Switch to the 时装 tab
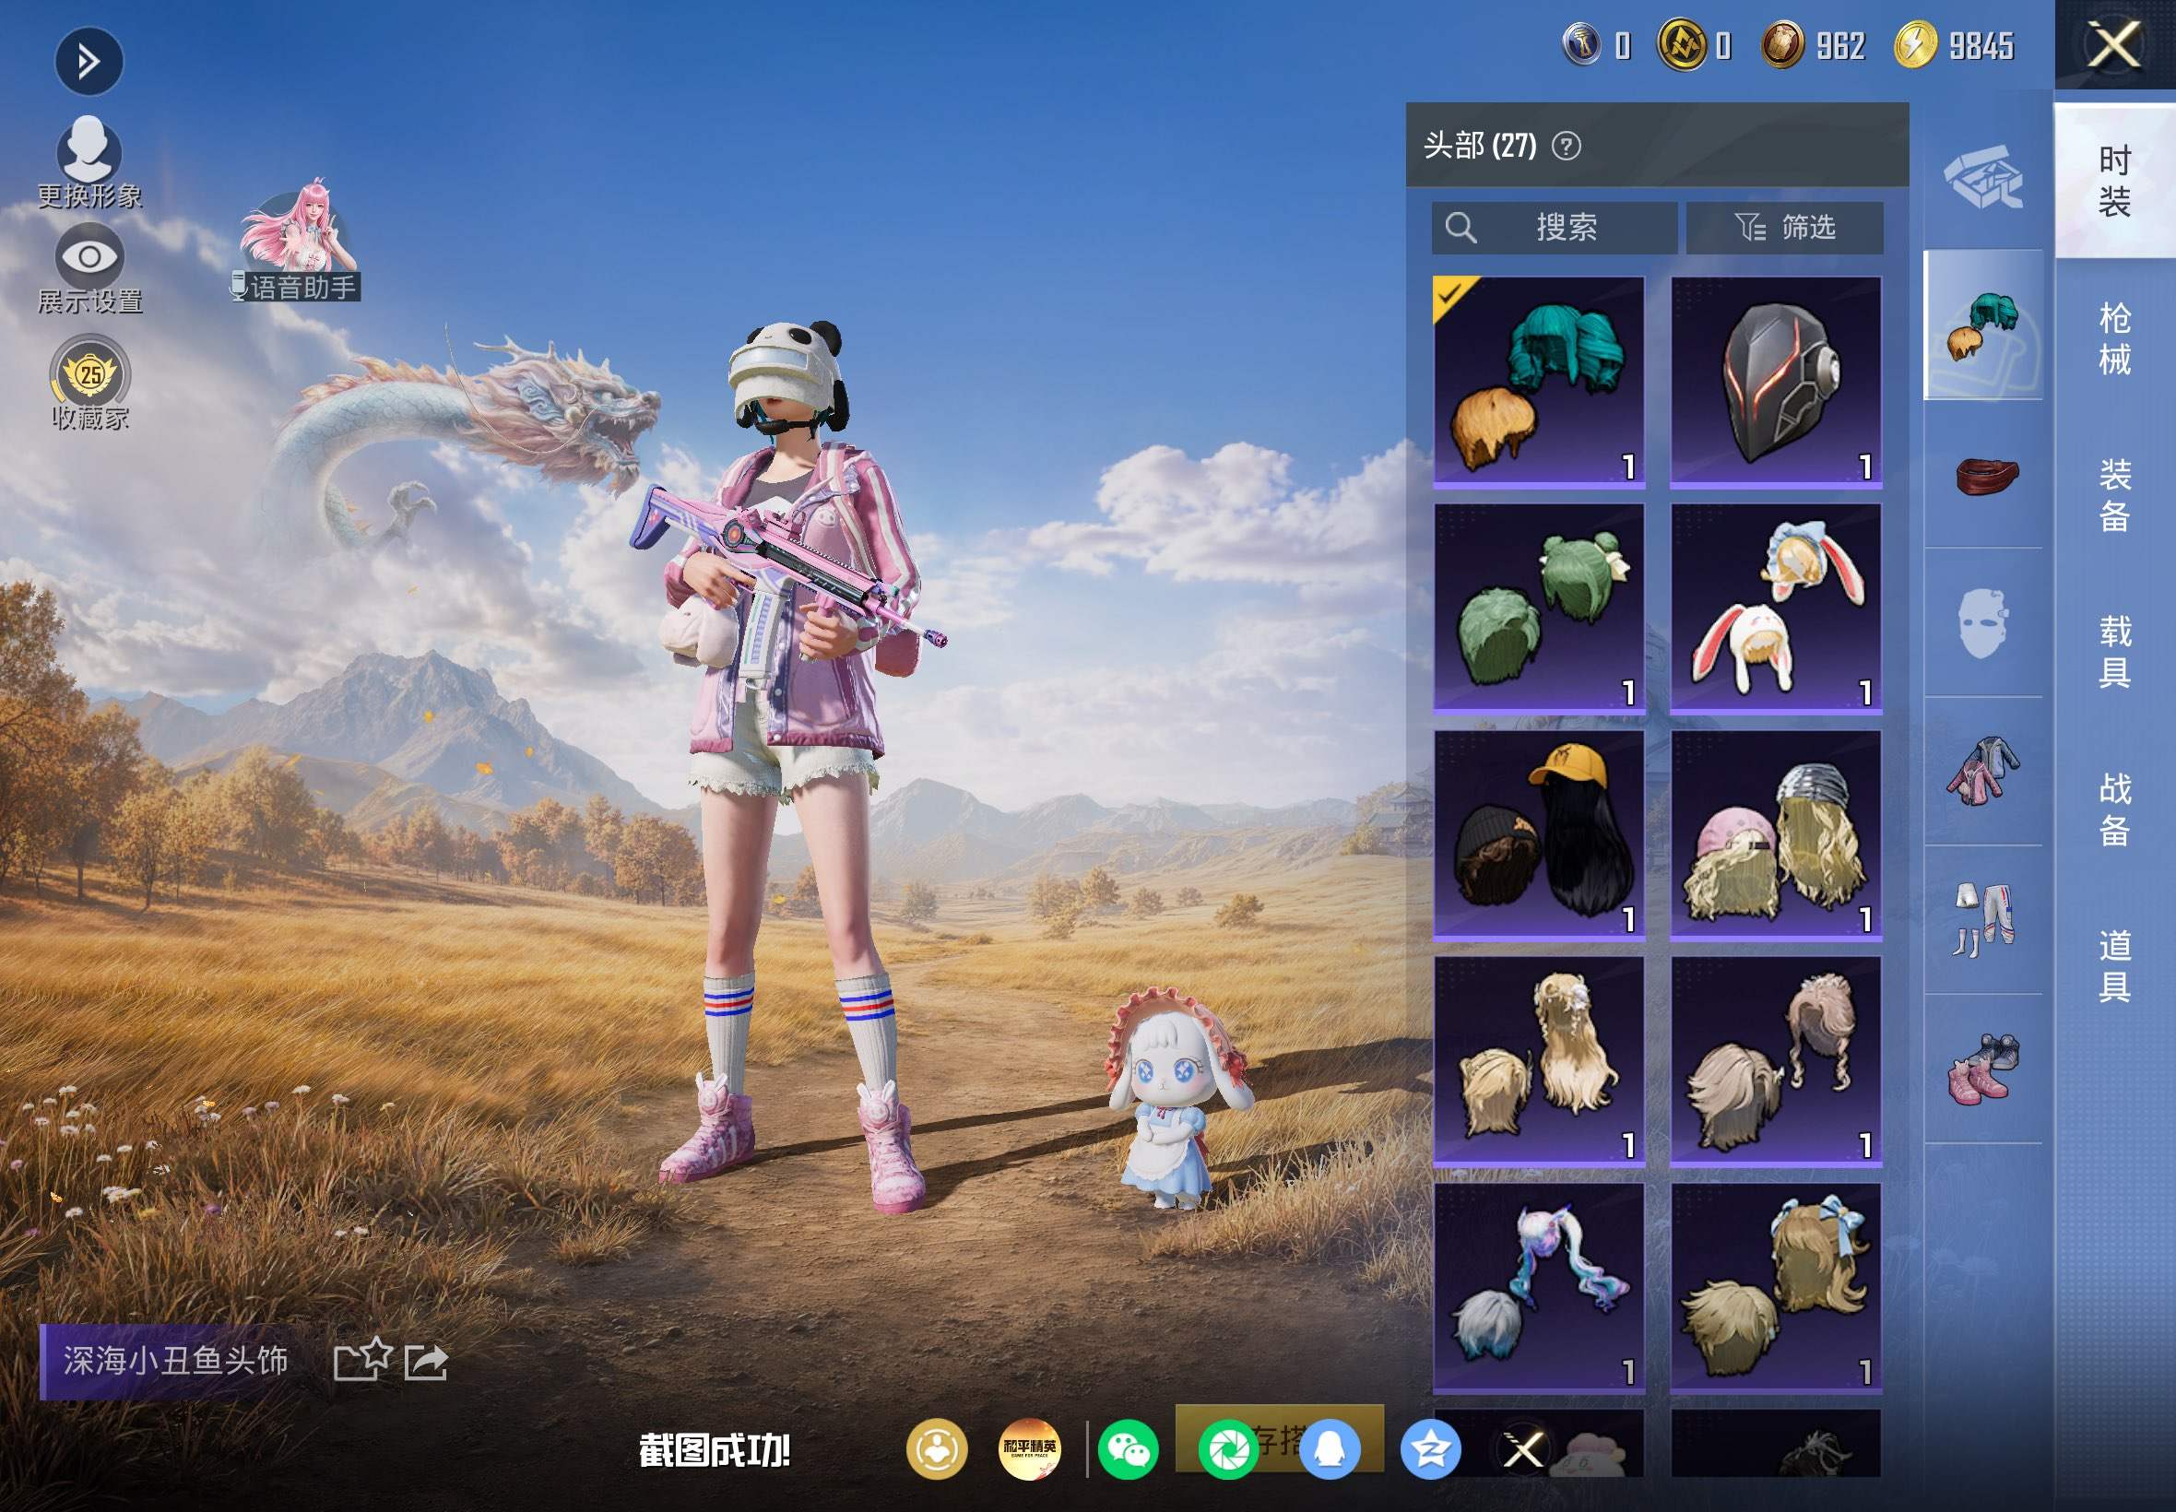This screenshot has height=1512, width=2176. 2114,180
